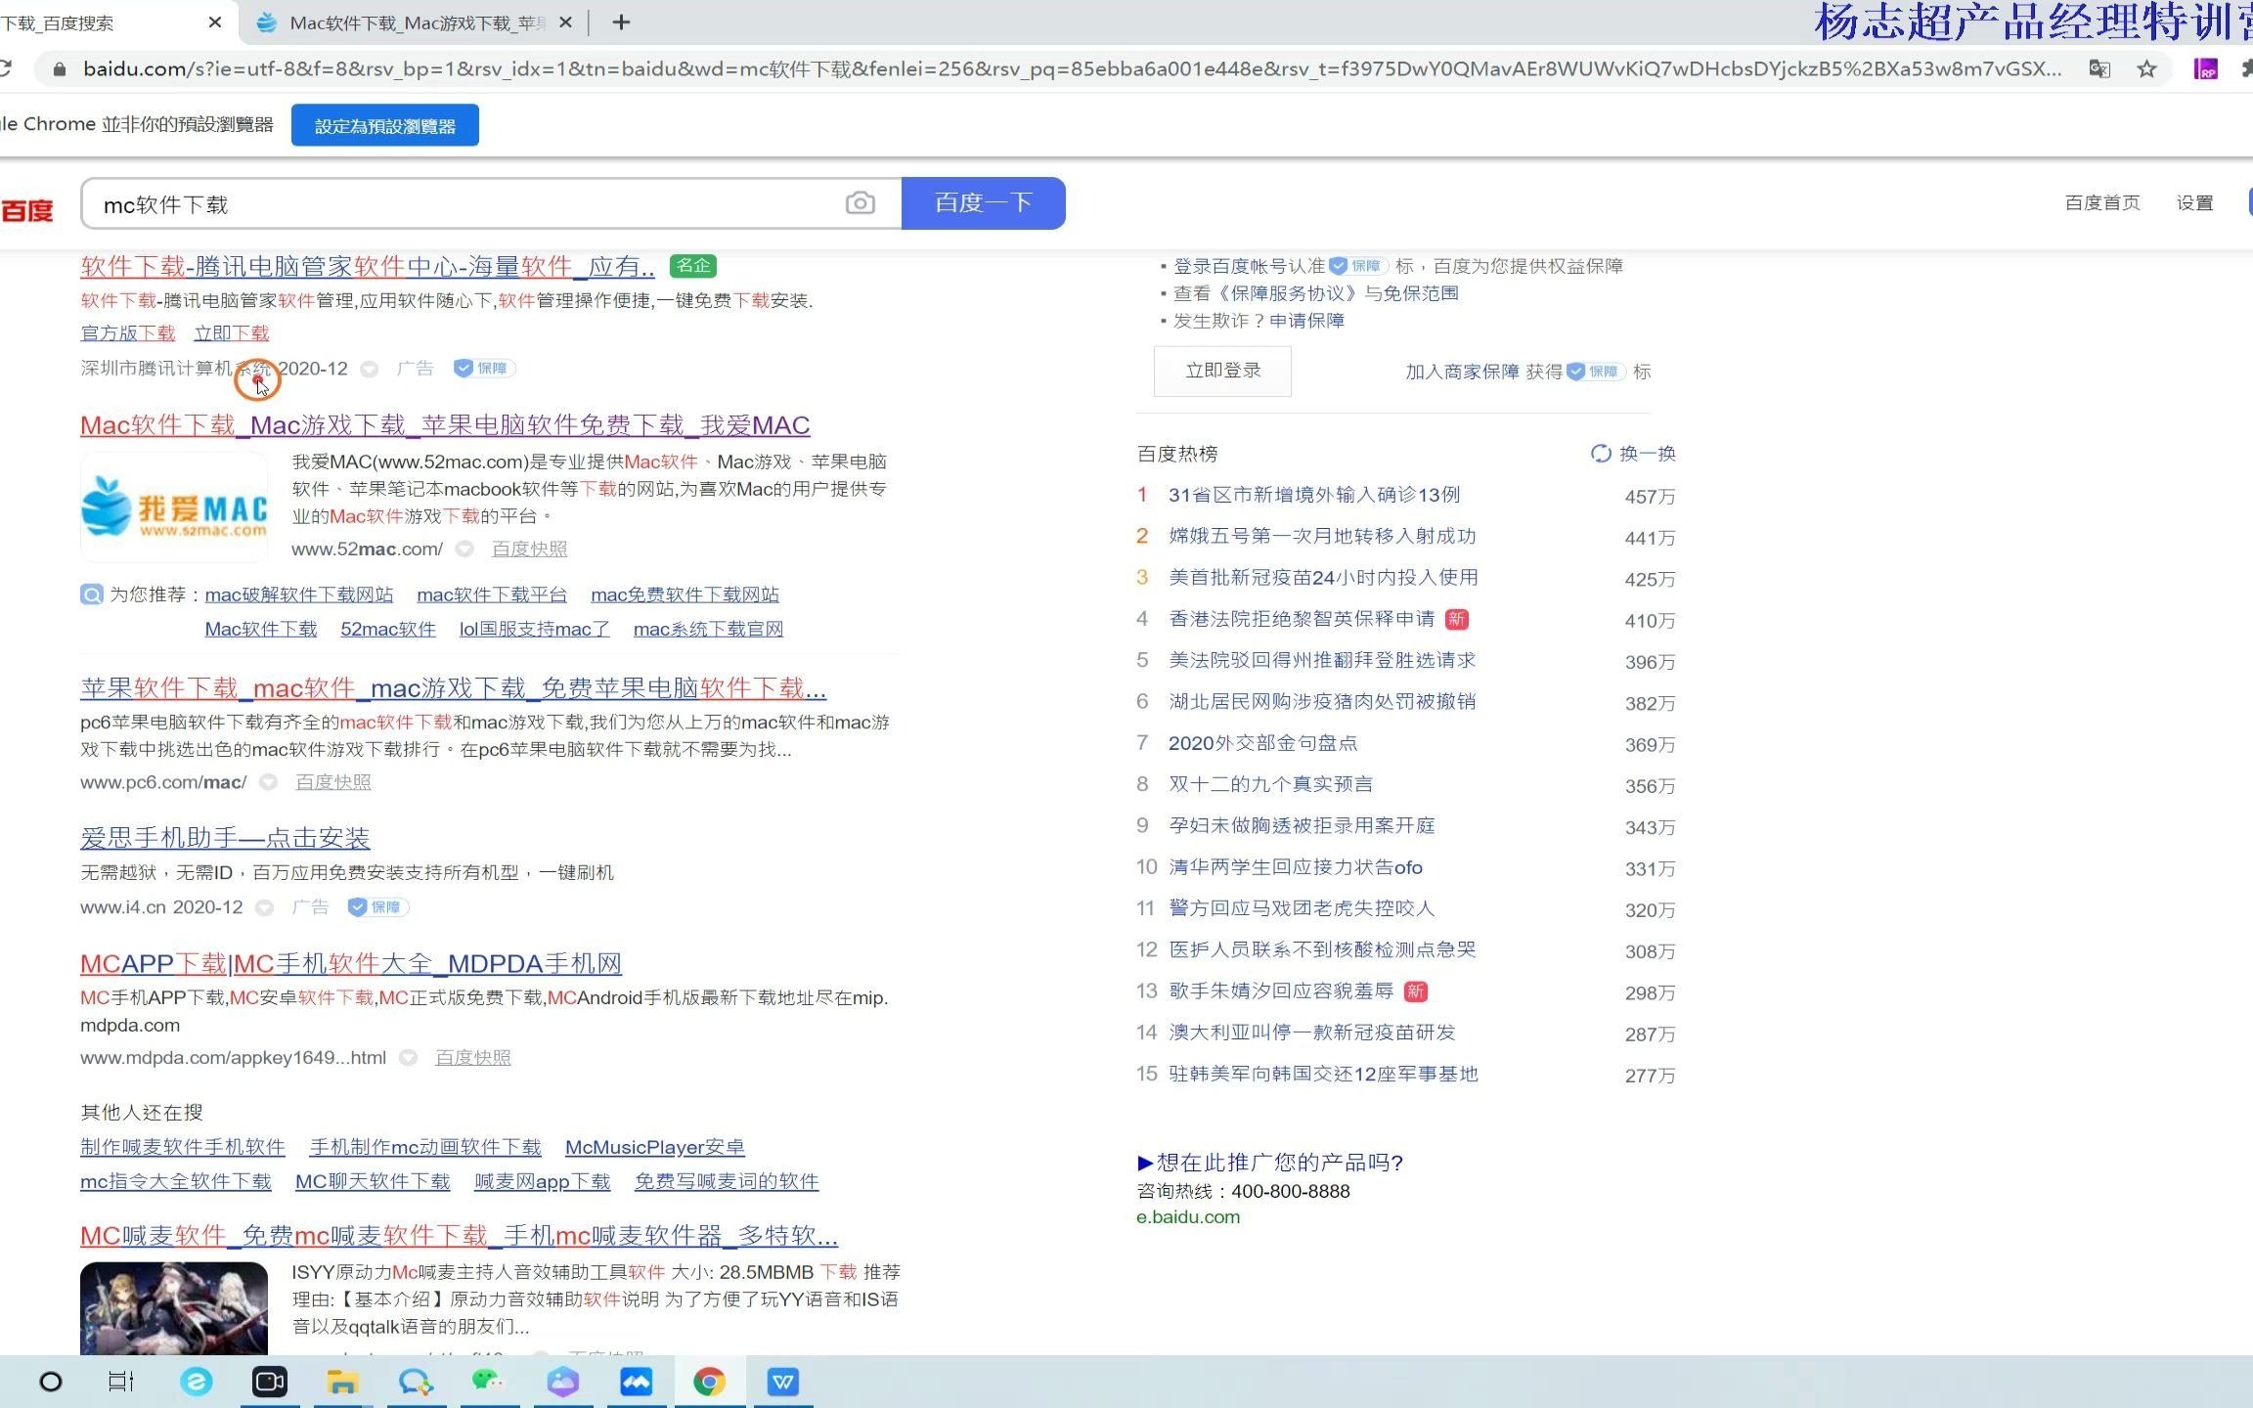This screenshot has height=1408, width=2253.
Task: Click the browser address bar URL
Action: click(x=1073, y=69)
